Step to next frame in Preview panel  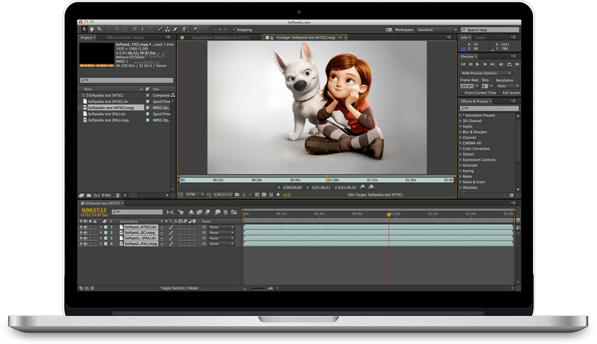pyautogui.click(x=485, y=64)
